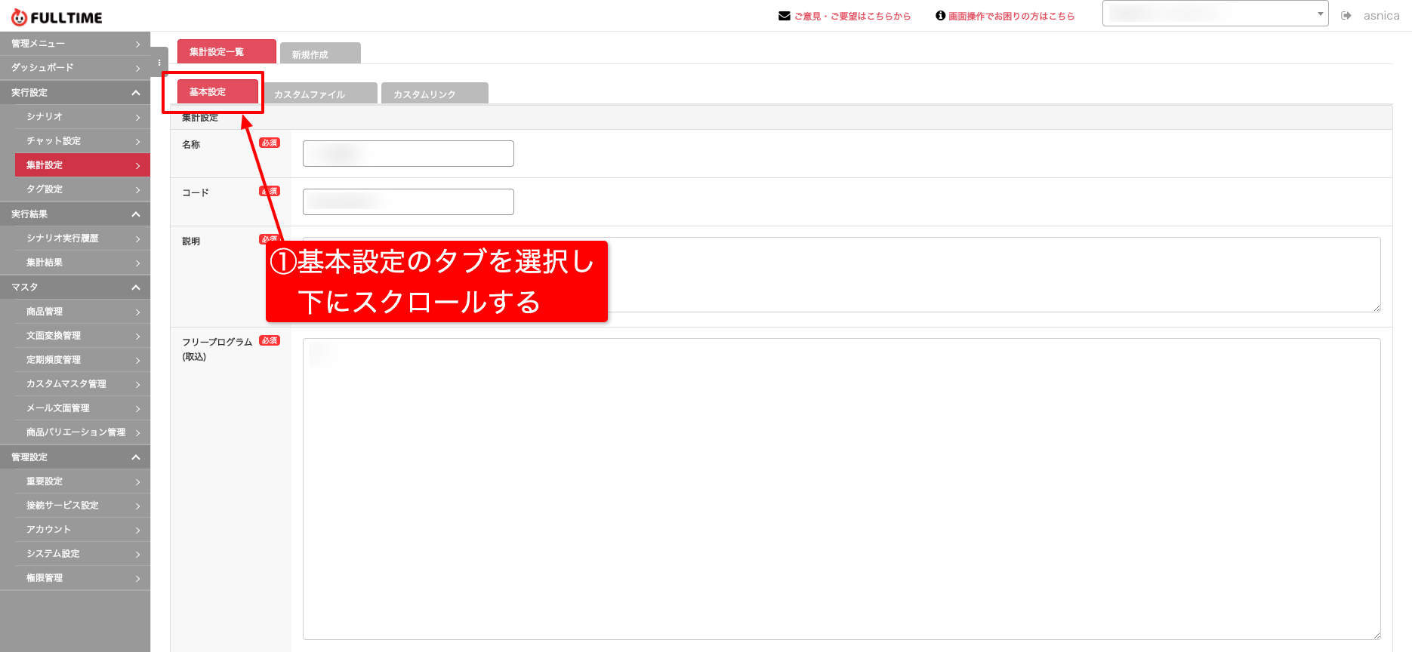1412x652 pixels.
Task: Click the 説明 text area
Action: tap(842, 275)
